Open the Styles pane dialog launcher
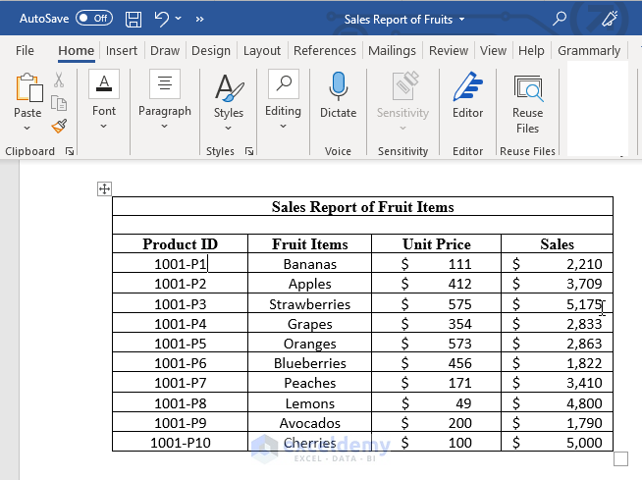642x480 pixels. (249, 151)
